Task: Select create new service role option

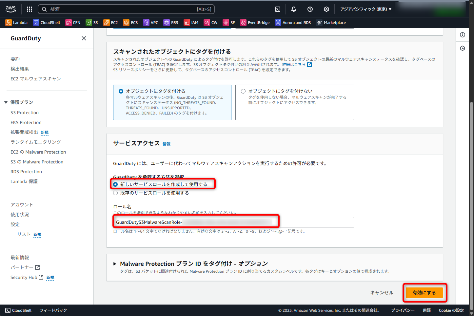Action: (115, 184)
